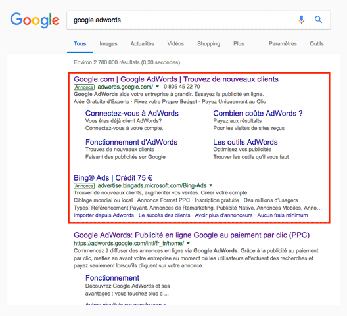Click the Annonce badge of Bing Ads ad
Screen dimensions: 347x316
pyautogui.click(x=84, y=186)
